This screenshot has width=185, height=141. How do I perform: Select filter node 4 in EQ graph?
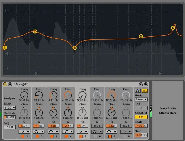tap(141, 36)
